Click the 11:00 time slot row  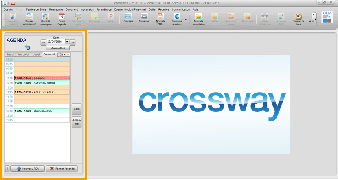click(x=42, y=87)
